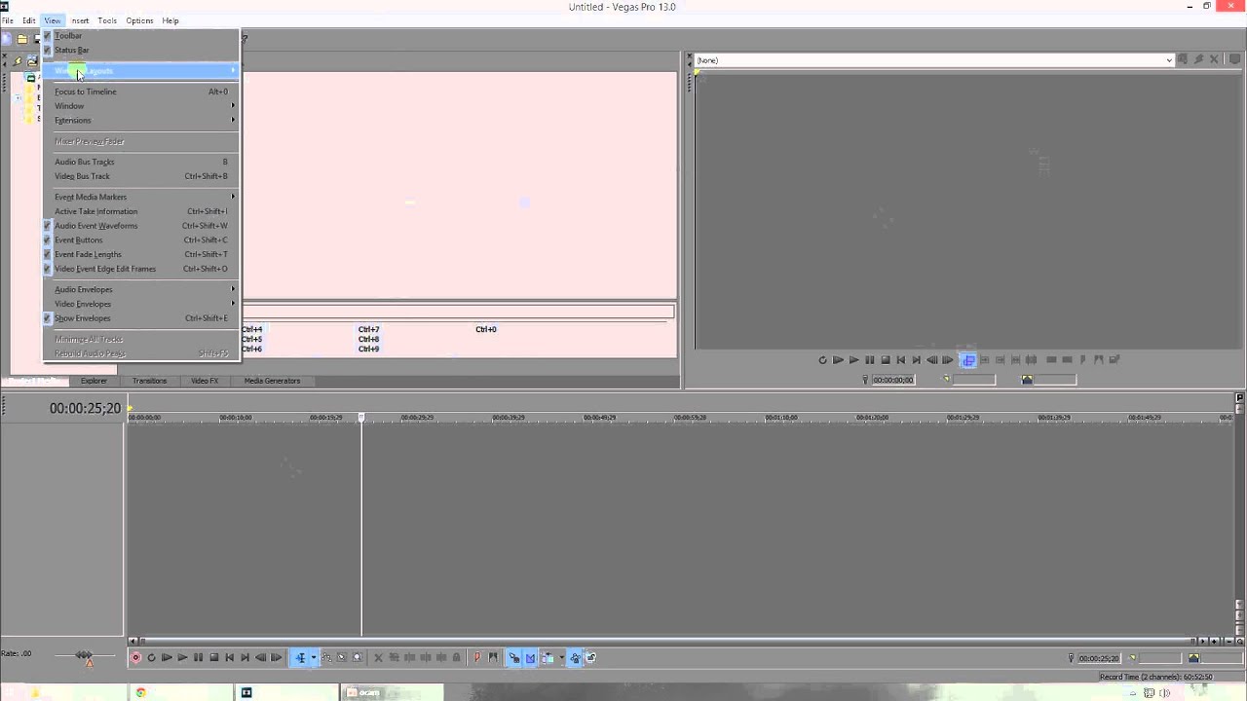This screenshot has height=701, width=1247.
Task: Toggle Loop Playback in timeline transport
Action: click(151, 658)
